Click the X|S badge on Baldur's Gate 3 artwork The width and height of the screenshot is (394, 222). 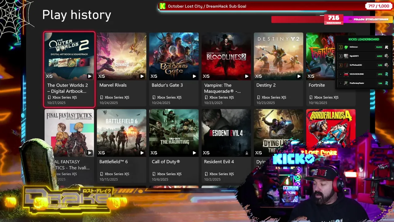tap(154, 76)
